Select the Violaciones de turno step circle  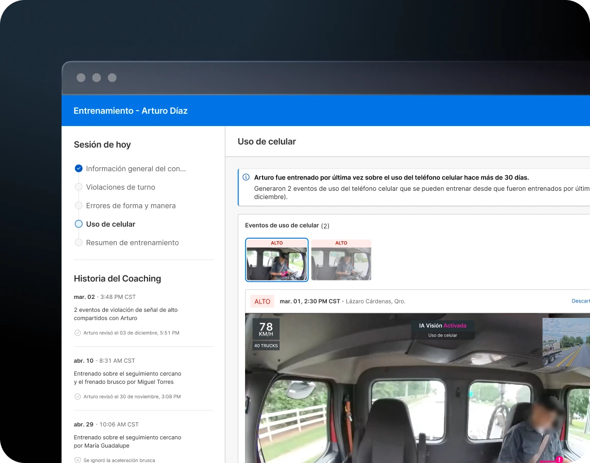tap(79, 187)
